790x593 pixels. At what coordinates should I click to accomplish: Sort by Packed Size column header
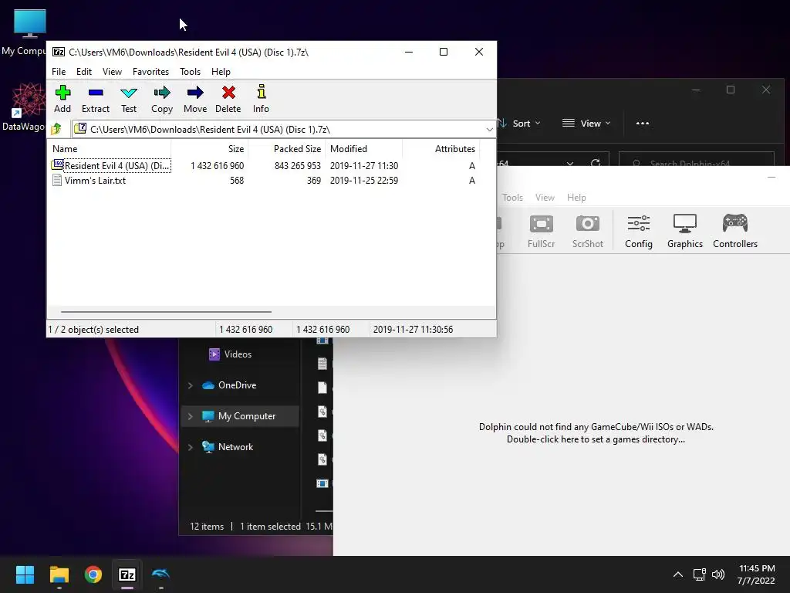[x=287, y=149]
